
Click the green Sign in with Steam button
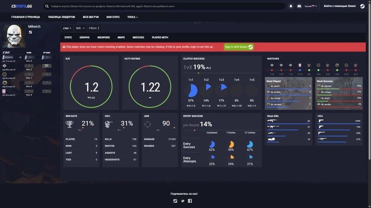point(238,47)
